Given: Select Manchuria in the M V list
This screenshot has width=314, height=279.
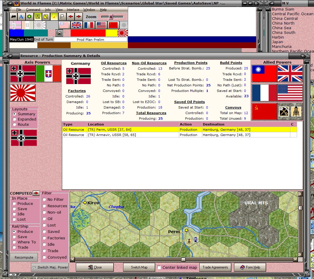Looking at the screenshot, I should coord(282,46).
